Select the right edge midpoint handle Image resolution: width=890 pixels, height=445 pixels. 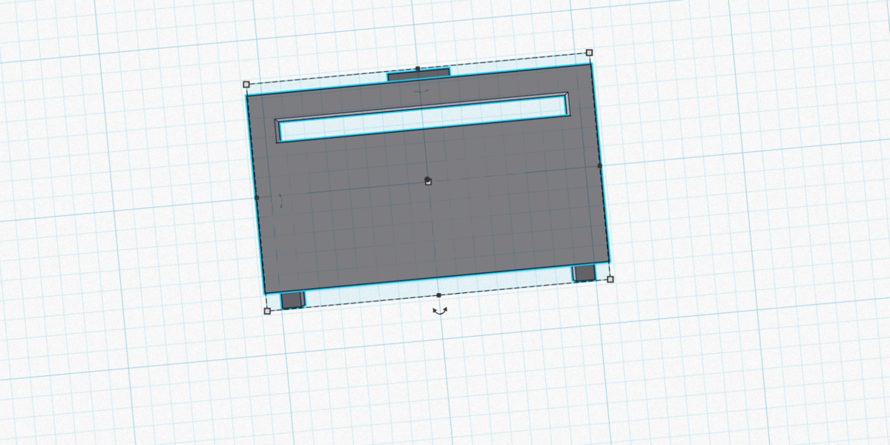click(x=600, y=166)
